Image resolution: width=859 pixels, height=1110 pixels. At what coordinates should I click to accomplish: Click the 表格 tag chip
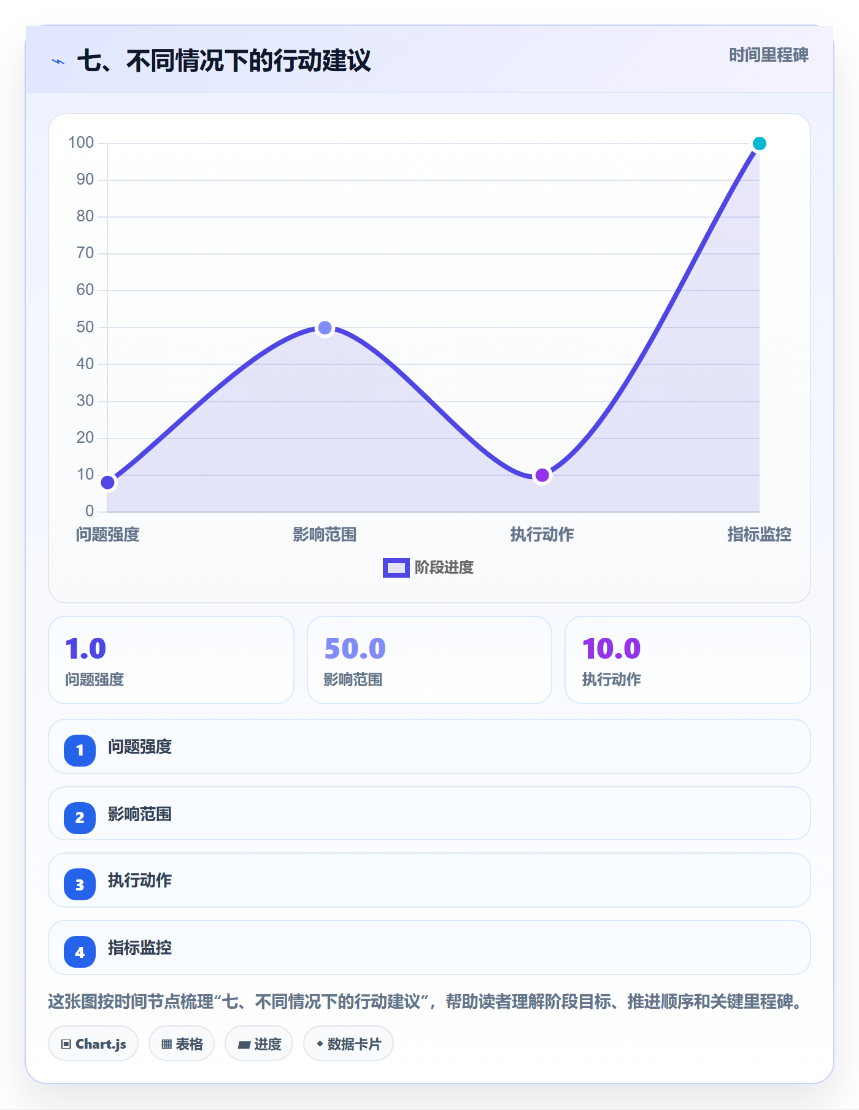[182, 1043]
